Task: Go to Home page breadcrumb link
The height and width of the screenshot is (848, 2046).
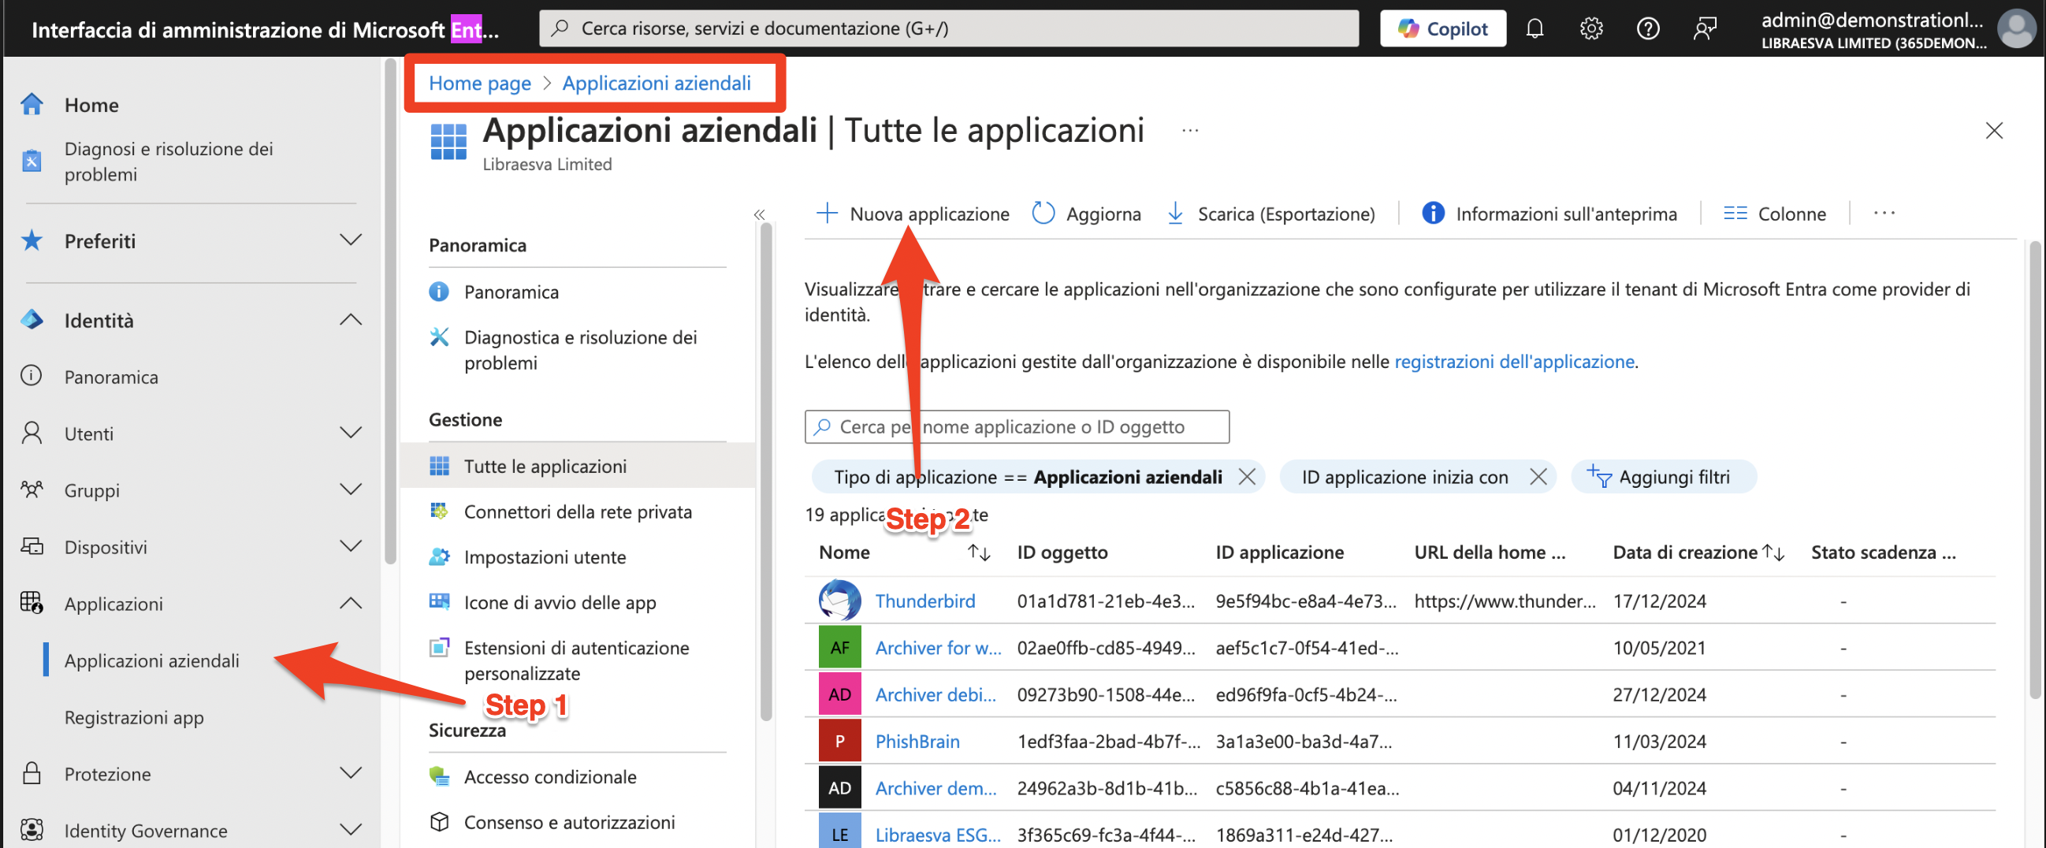Action: point(480,83)
